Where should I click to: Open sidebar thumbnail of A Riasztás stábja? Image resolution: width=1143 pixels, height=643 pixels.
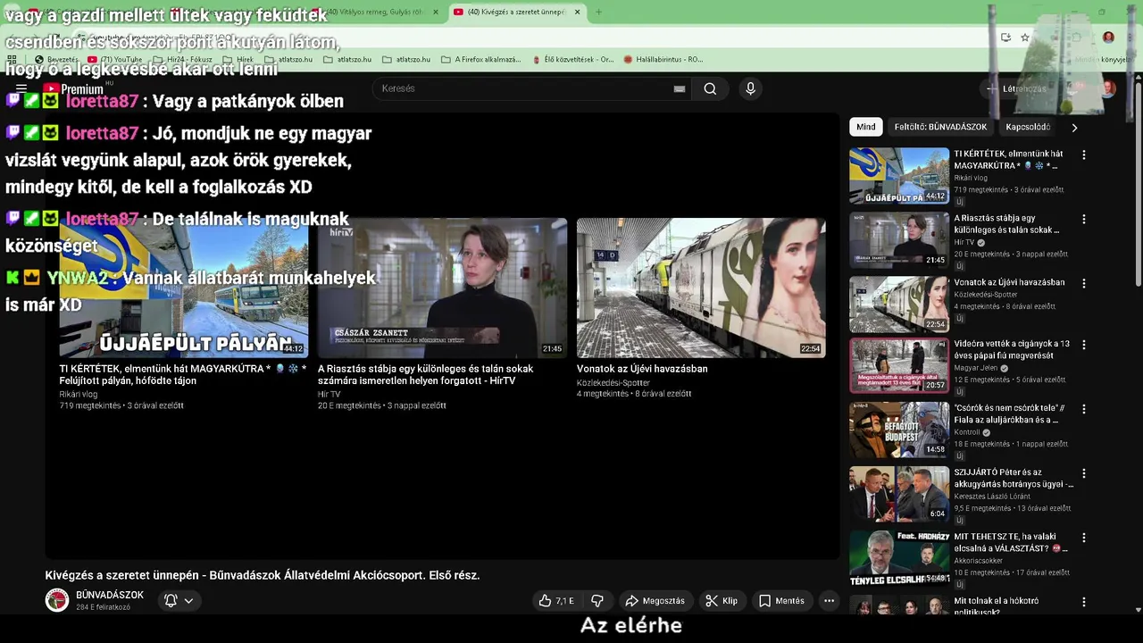click(898, 240)
